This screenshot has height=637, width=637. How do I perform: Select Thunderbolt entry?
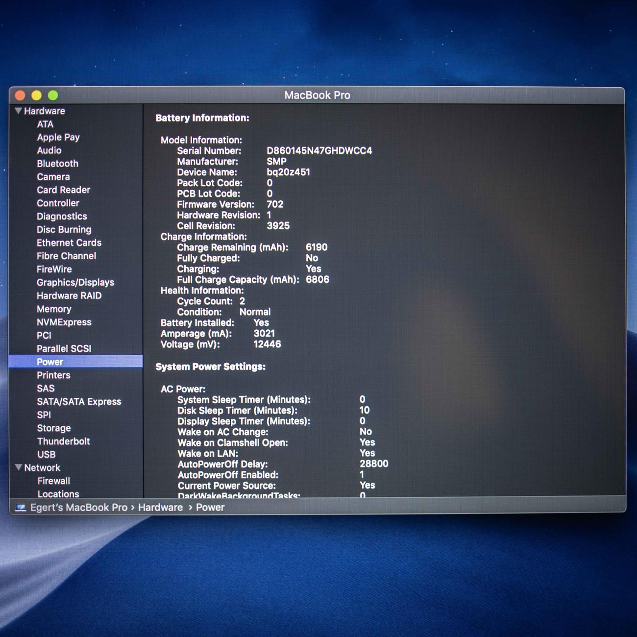(64, 441)
